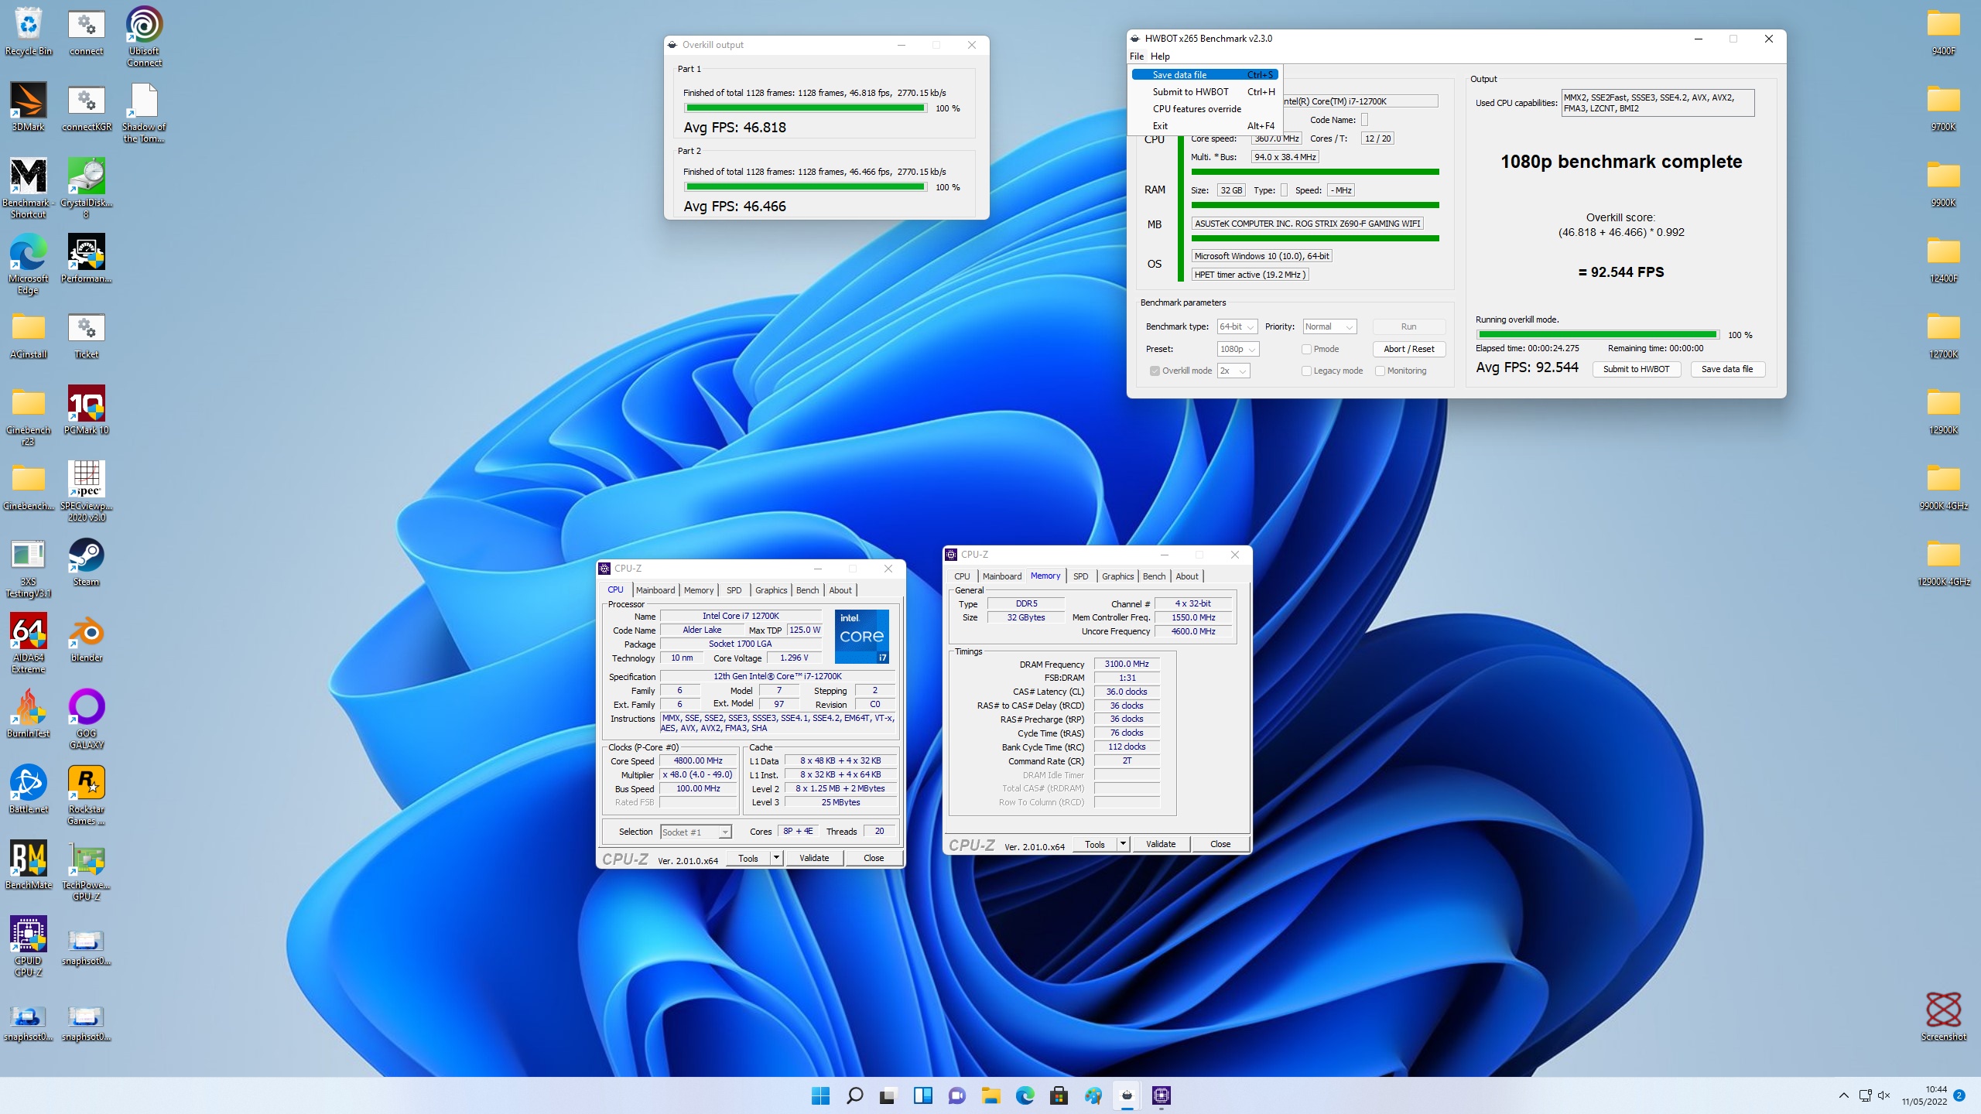Screen dimensions: 1981x1114
Task: Click Running overkill mode progress bar
Action: click(x=1598, y=335)
